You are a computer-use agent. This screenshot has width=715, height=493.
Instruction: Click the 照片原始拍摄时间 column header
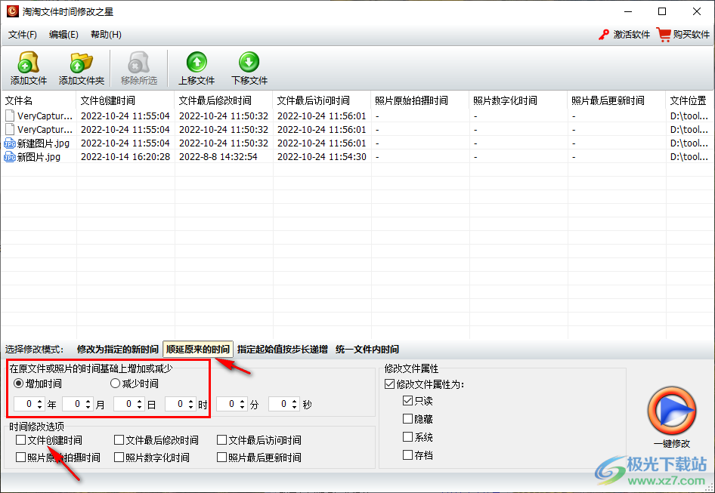pos(420,100)
